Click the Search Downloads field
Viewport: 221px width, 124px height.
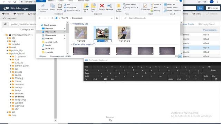point(151,18)
